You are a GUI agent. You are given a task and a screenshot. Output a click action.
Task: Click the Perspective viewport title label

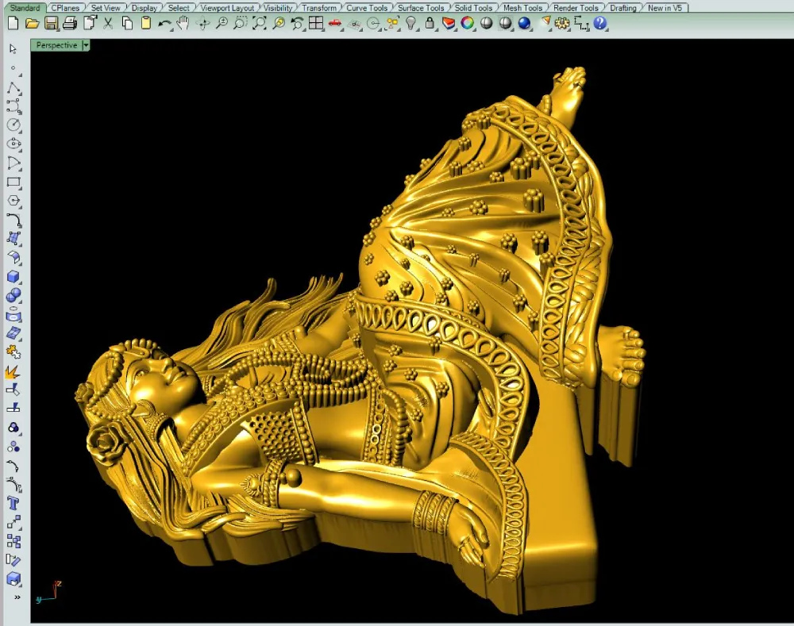tap(56, 45)
